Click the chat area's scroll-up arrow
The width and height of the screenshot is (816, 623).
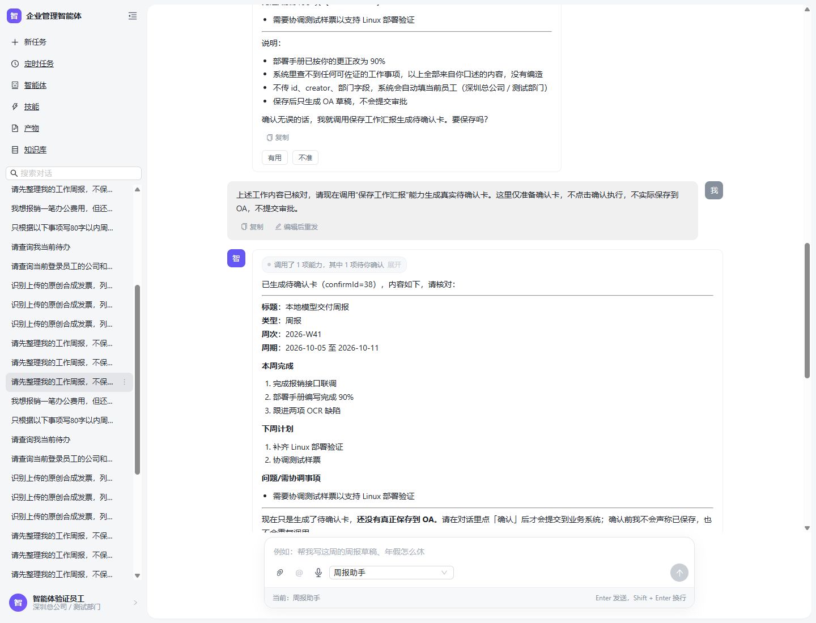coord(807,10)
